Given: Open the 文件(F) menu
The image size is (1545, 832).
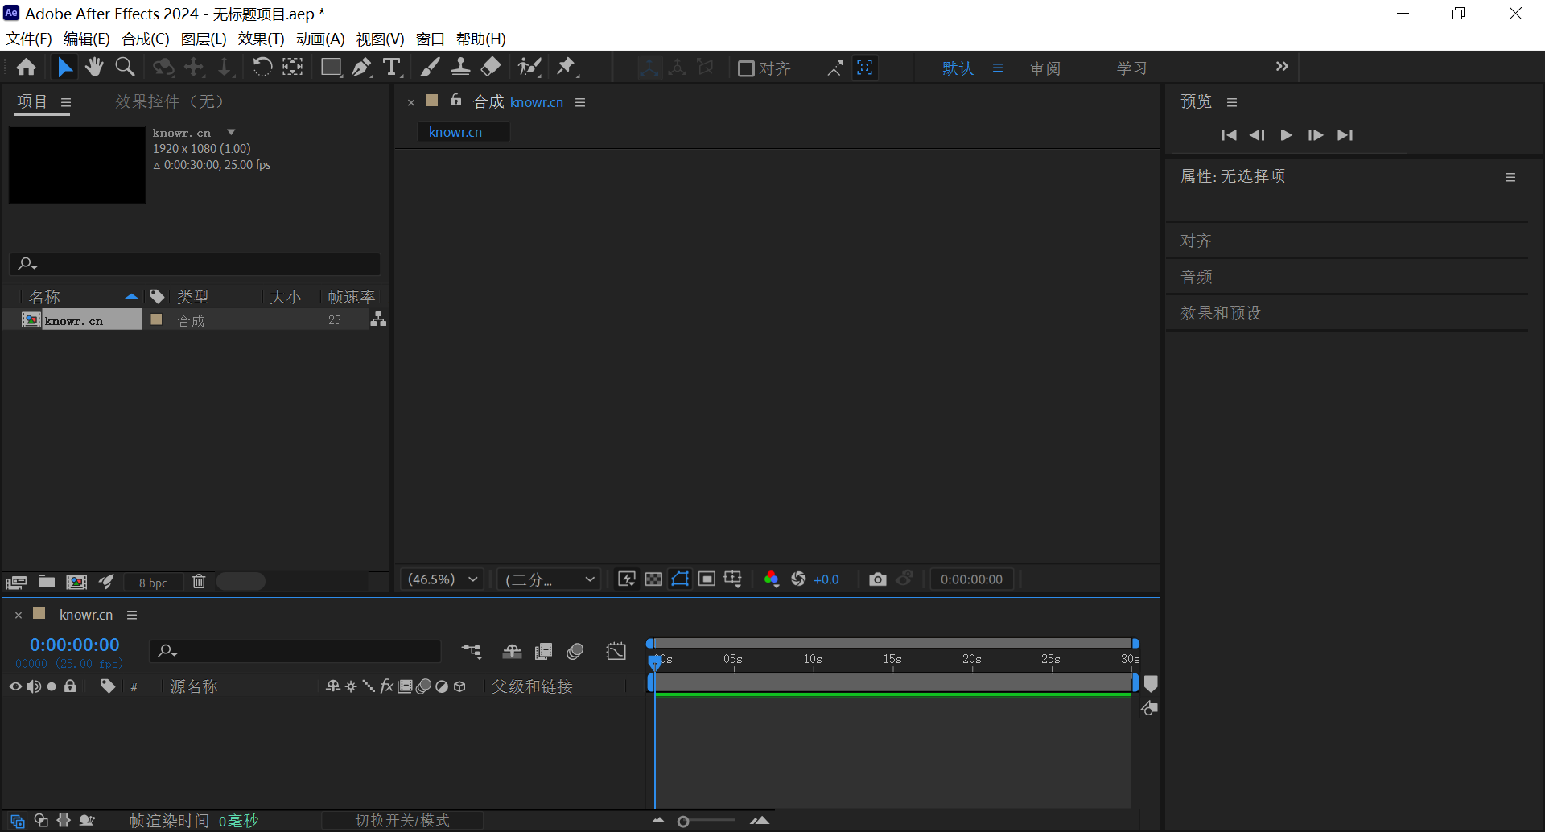Looking at the screenshot, I should point(29,39).
